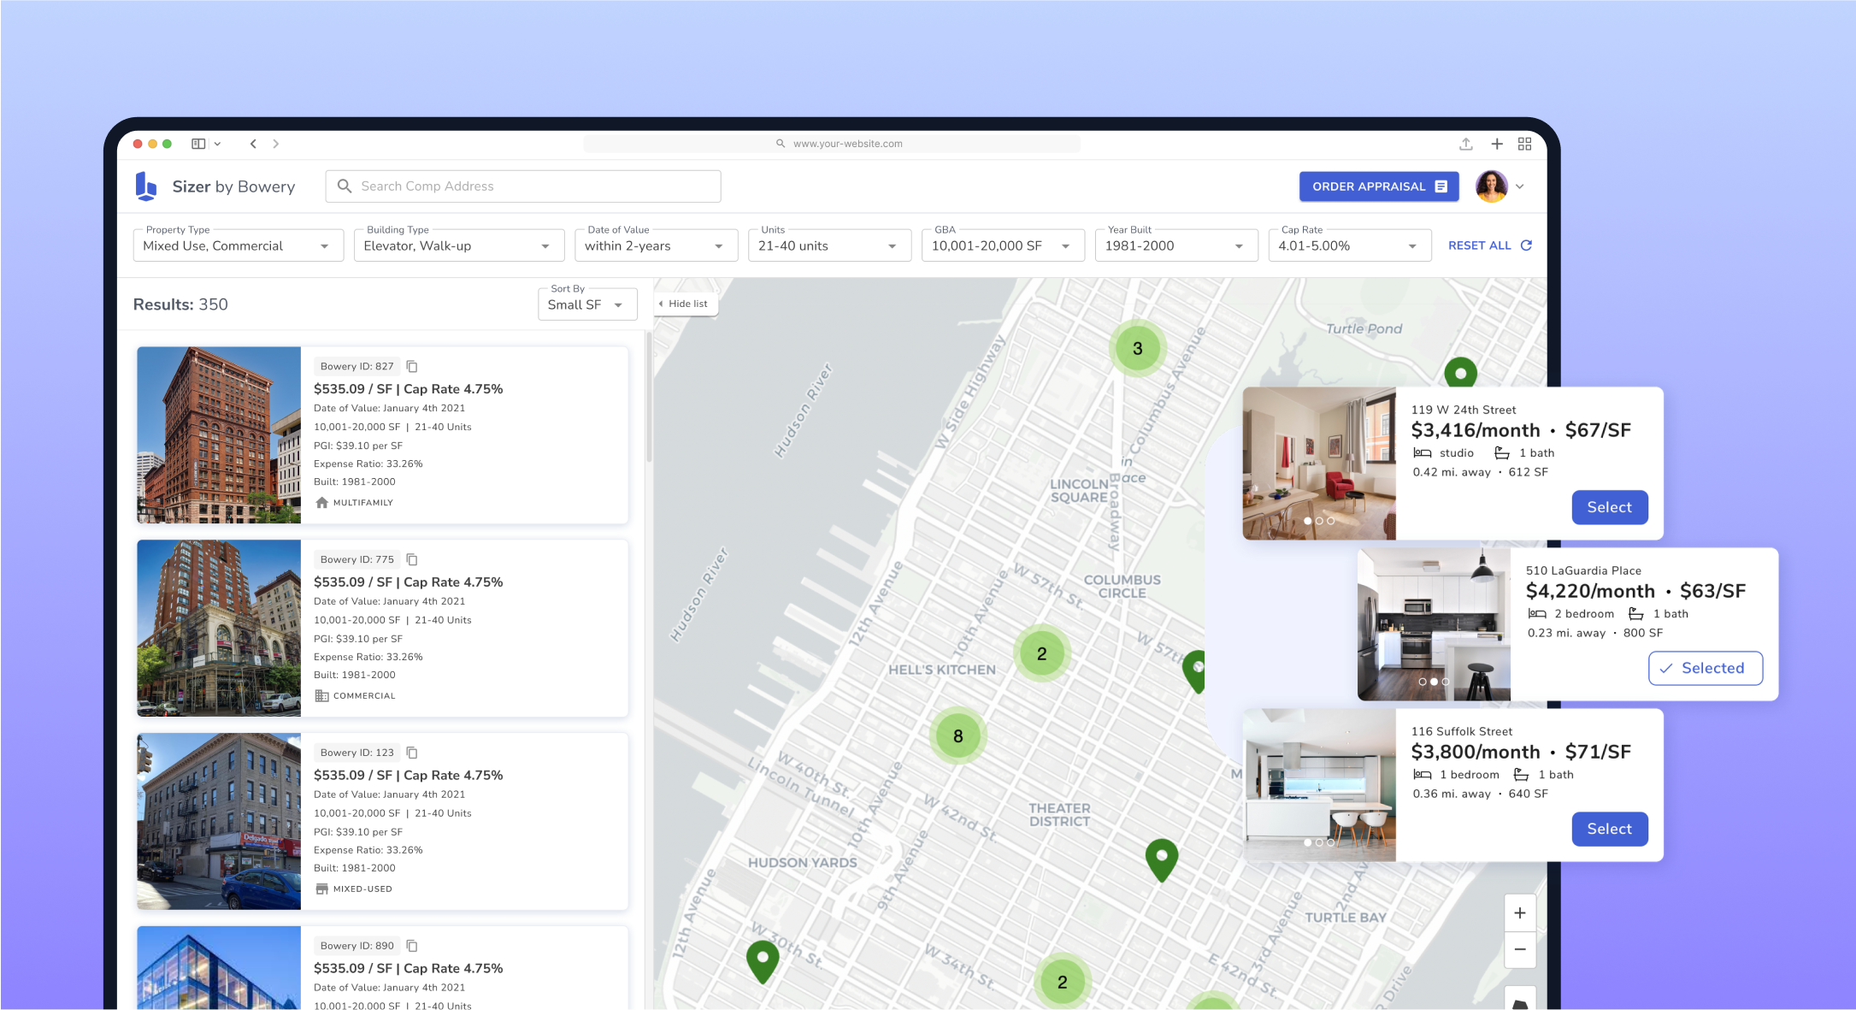Click the results list scrollbar
Screen dimensions: 1856x1010
649,398
